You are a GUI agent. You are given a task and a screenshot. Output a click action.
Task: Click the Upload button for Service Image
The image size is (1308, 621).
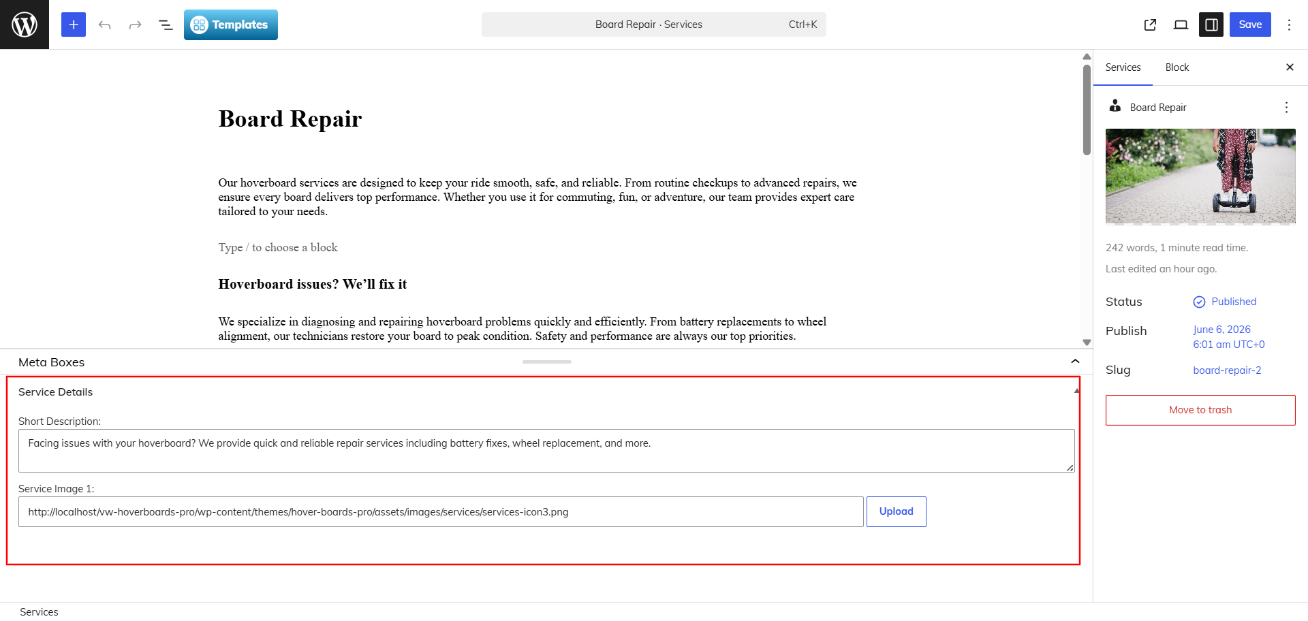(896, 511)
